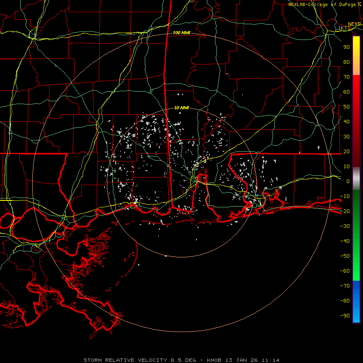
Task: Click the 80 value on velocity scale
Action: [x=346, y=62]
